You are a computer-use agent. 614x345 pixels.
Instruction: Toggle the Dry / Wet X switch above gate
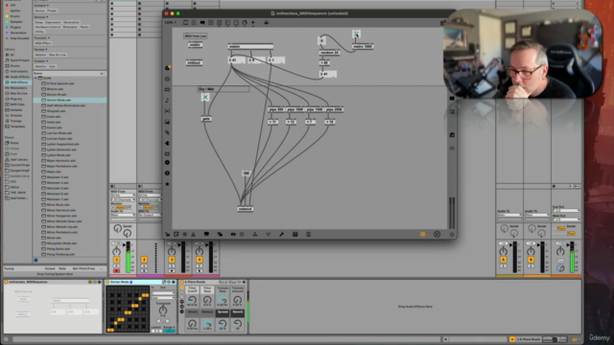pos(205,97)
